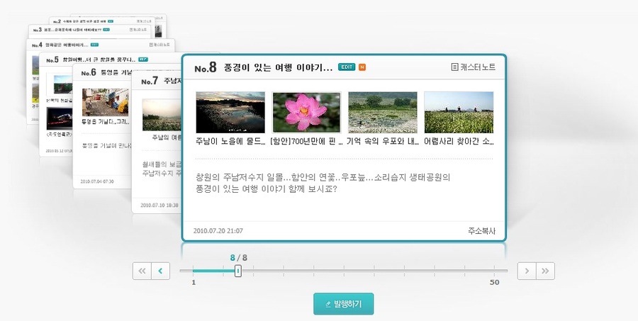The image size is (638, 321).
Task: Open 캐스터노트 on card No.8
Action: [x=474, y=67]
